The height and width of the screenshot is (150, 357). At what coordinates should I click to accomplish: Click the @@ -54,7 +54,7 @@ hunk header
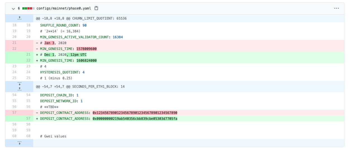(80, 87)
